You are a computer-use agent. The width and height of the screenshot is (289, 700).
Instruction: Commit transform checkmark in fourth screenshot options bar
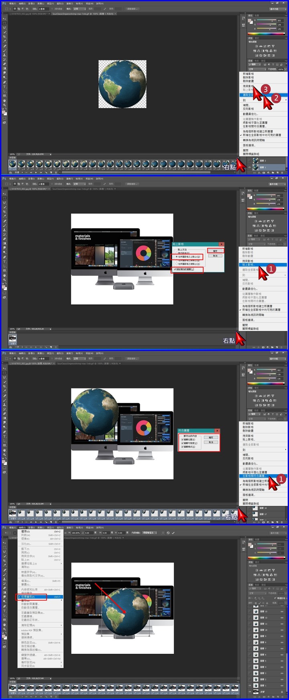[x=173, y=533]
